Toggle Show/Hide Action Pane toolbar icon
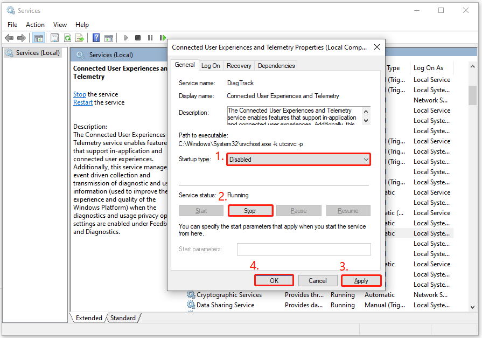This screenshot has width=482, height=338. 109,38
